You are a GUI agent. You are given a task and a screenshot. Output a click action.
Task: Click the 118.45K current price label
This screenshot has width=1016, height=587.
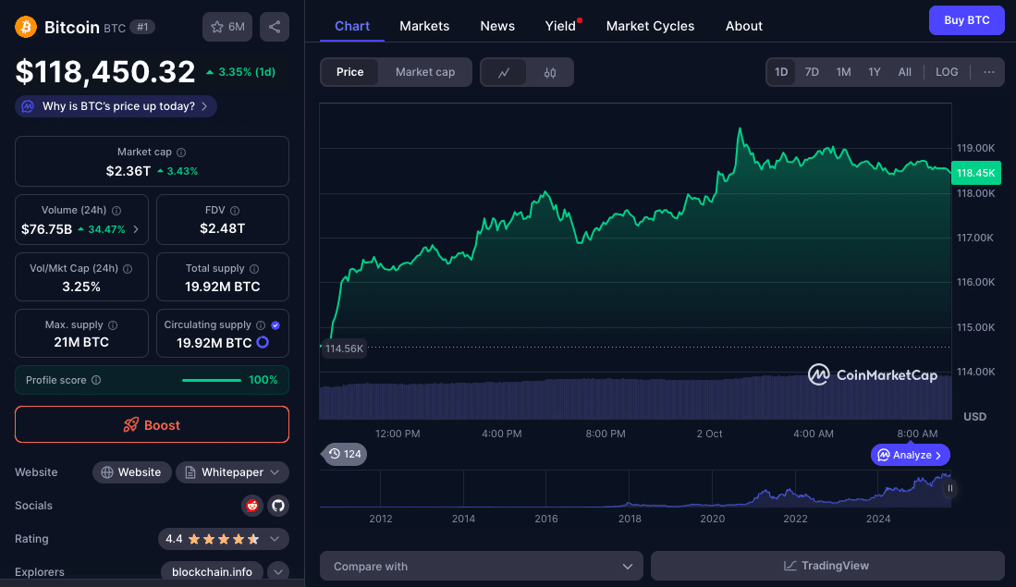point(976,173)
